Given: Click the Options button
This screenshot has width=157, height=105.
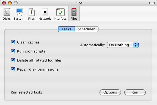Looking at the screenshot, I should (x=110, y=92).
